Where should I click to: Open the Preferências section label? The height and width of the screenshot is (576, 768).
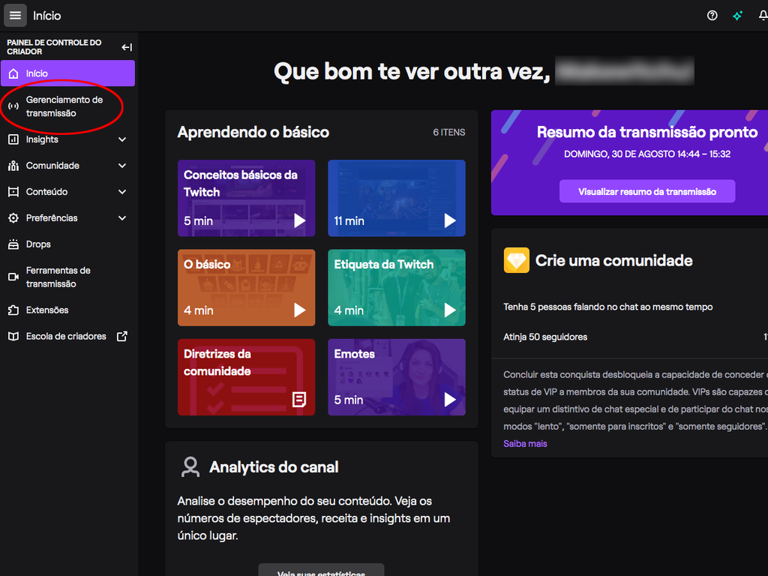(52, 218)
